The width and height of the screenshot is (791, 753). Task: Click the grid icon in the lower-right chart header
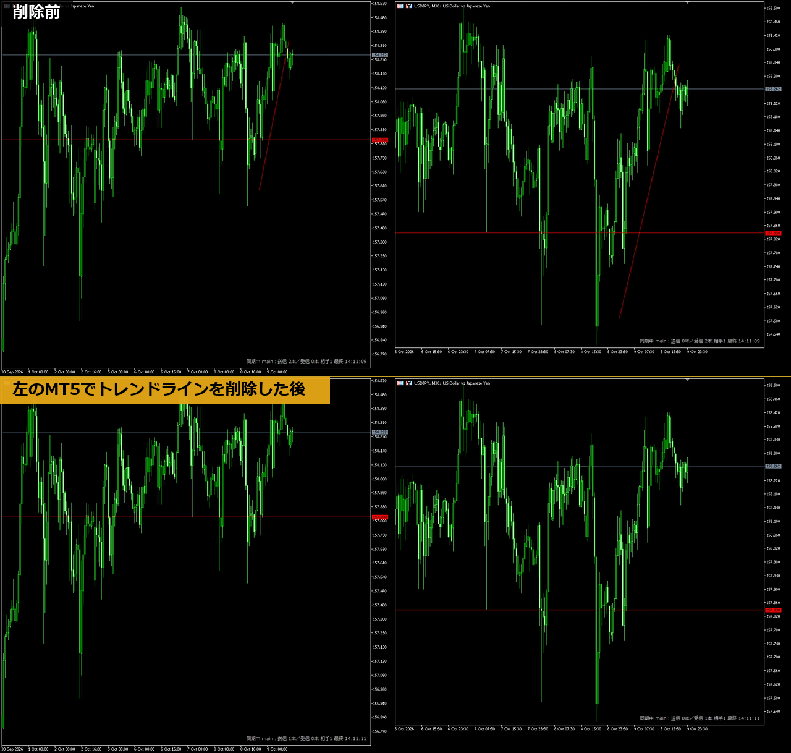[x=400, y=383]
